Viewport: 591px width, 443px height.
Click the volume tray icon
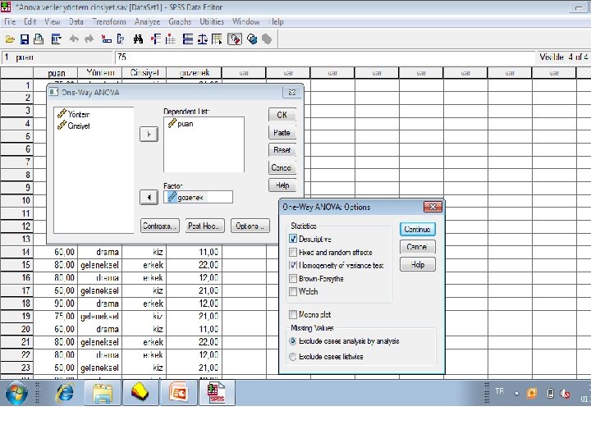click(565, 394)
